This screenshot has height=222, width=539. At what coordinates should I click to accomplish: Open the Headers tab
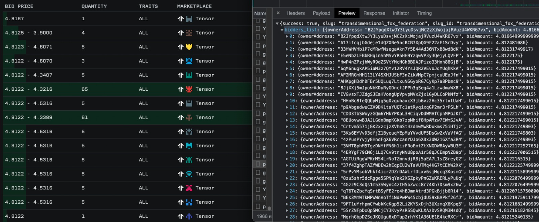[x=295, y=13]
